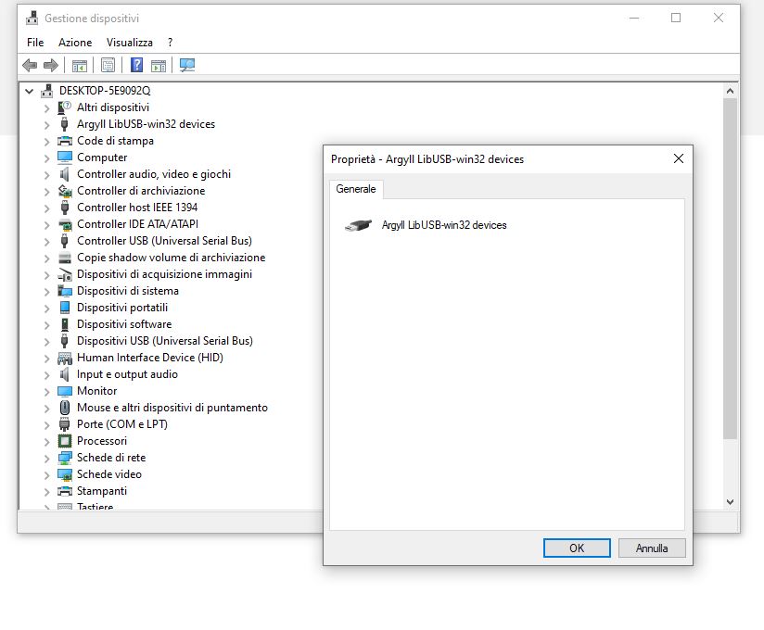Click the Altri dispositivi unknown-device icon
The width and height of the screenshot is (764, 630).
click(x=64, y=107)
